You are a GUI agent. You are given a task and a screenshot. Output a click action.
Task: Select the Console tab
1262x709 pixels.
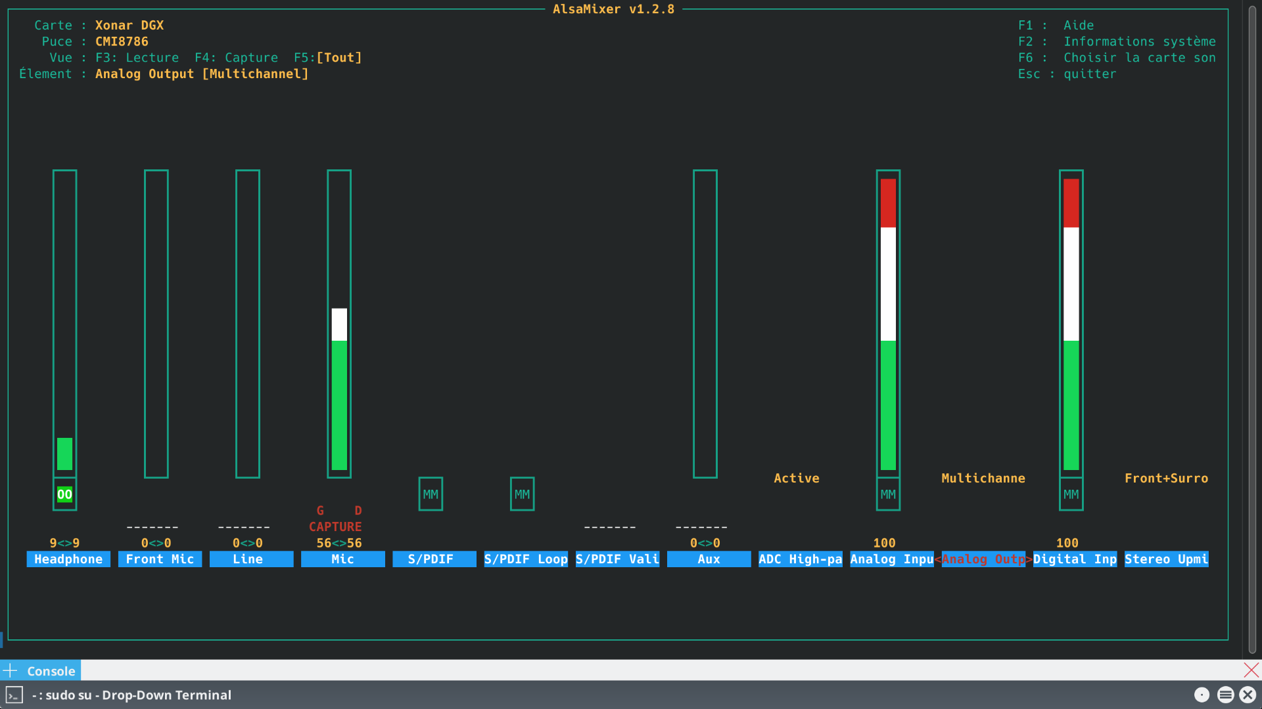pyautogui.click(x=51, y=671)
